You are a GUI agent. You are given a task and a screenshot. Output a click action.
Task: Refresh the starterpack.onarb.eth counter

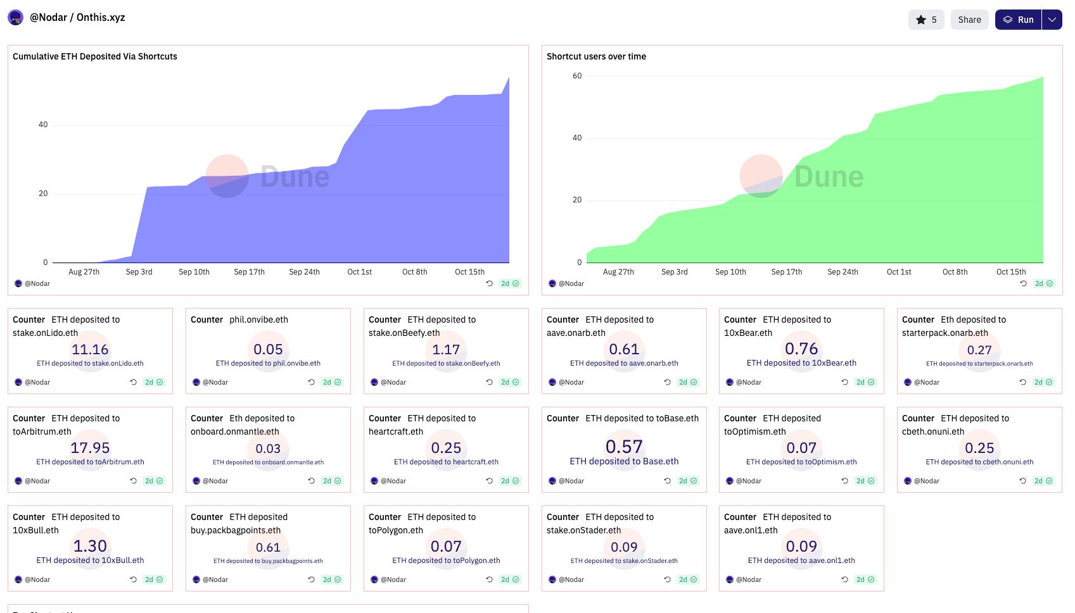(x=1022, y=382)
